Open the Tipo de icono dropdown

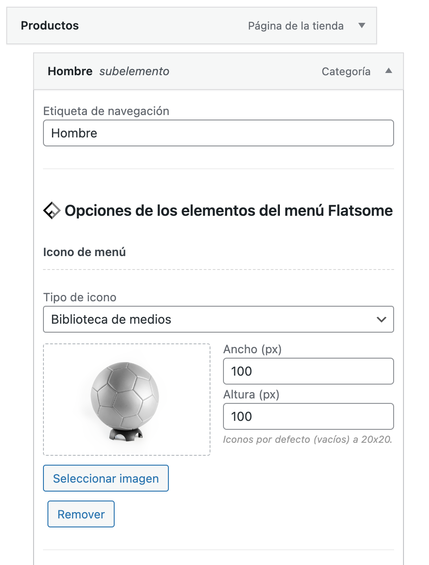tap(218, 319)
